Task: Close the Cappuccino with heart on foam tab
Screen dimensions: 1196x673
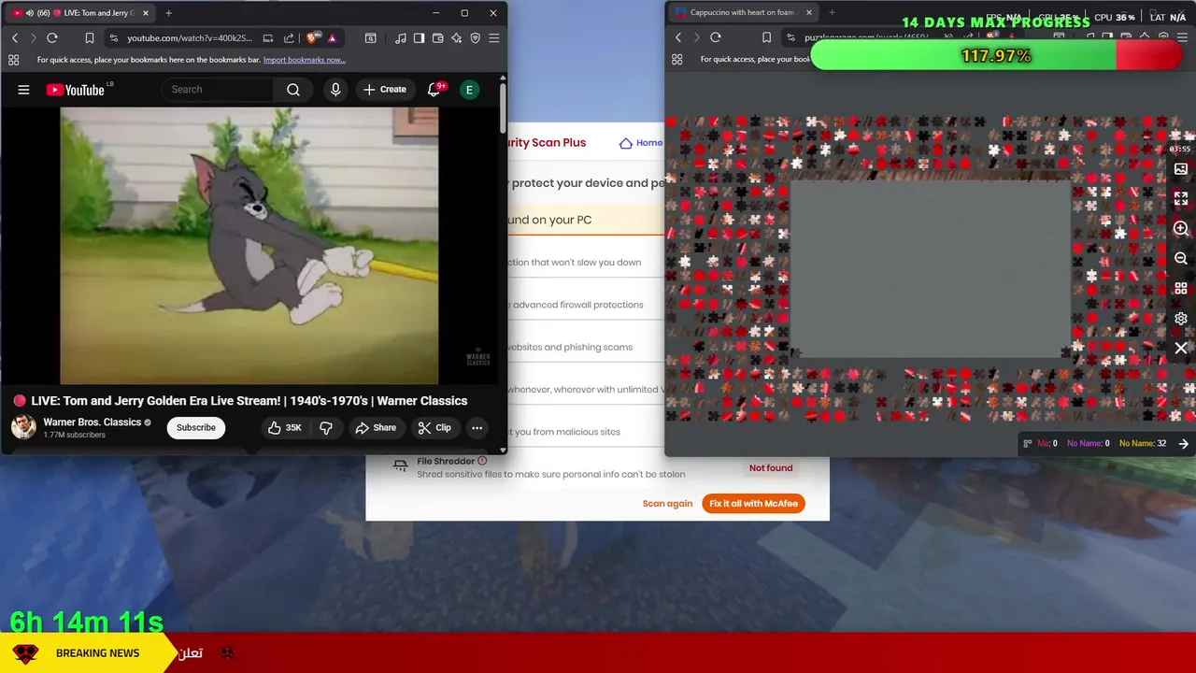Action: click(809, 12)
